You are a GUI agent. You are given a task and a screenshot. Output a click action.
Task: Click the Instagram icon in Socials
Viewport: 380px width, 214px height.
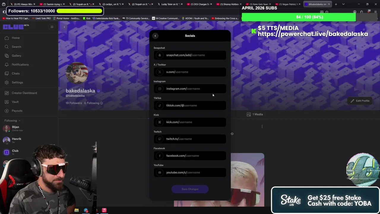tap(160, 89)
